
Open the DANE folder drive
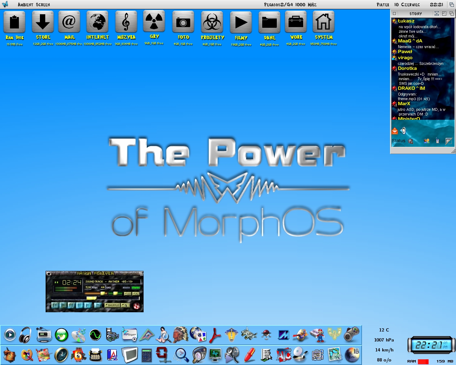(x=269, y=22)
